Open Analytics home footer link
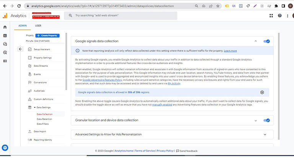 click(x=124, y=151)
